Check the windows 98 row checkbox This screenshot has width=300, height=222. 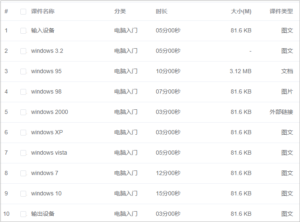click(x=23, y=92)
